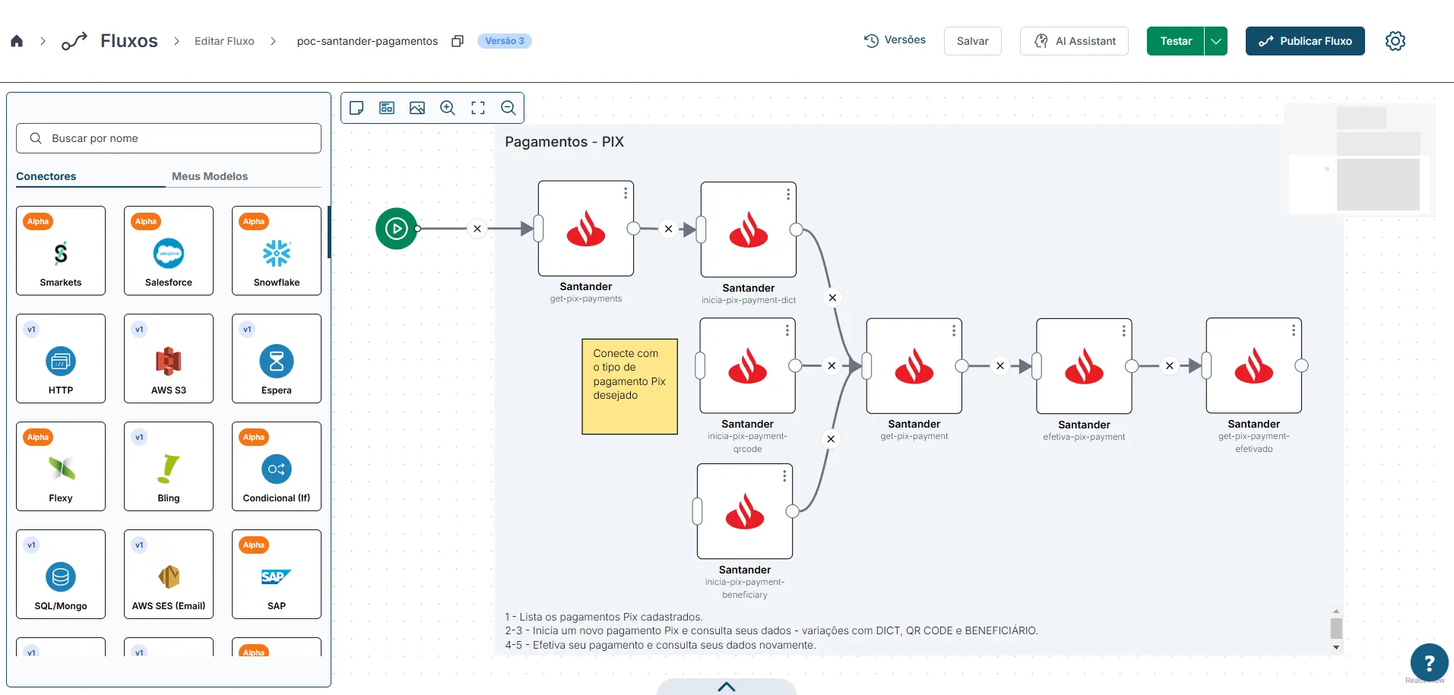The image size is (1454, 695).
Task: Select the Conectores tab
Action: [x=46, y=176]
